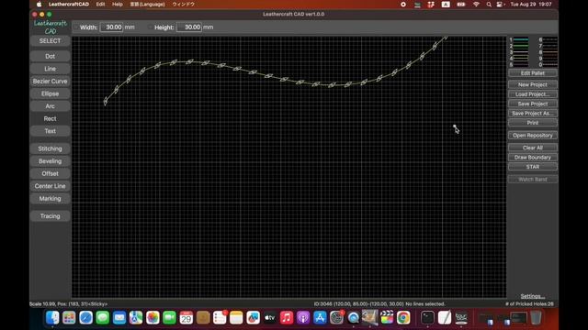Activate the Marking tool
Viewport: 588px width, 330px height.
pyautogui.click(x=50, y=199)
